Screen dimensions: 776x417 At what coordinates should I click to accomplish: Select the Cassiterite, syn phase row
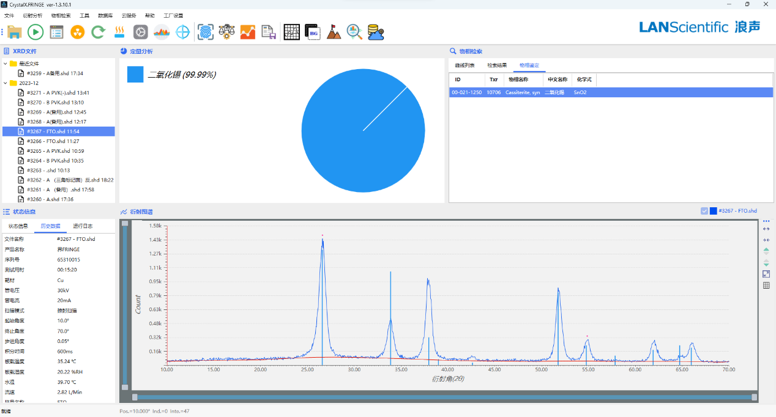[x=523, y=92]
